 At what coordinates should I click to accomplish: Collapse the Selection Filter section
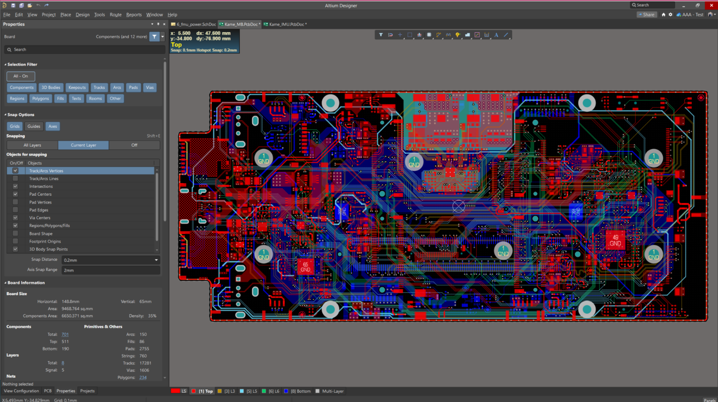tap(5, 64)
